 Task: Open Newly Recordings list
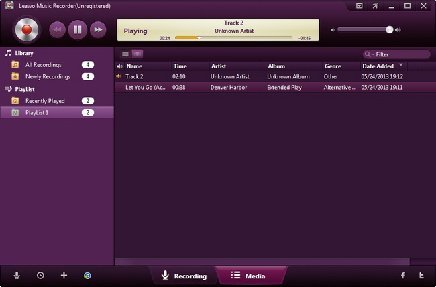click(57, 76)
